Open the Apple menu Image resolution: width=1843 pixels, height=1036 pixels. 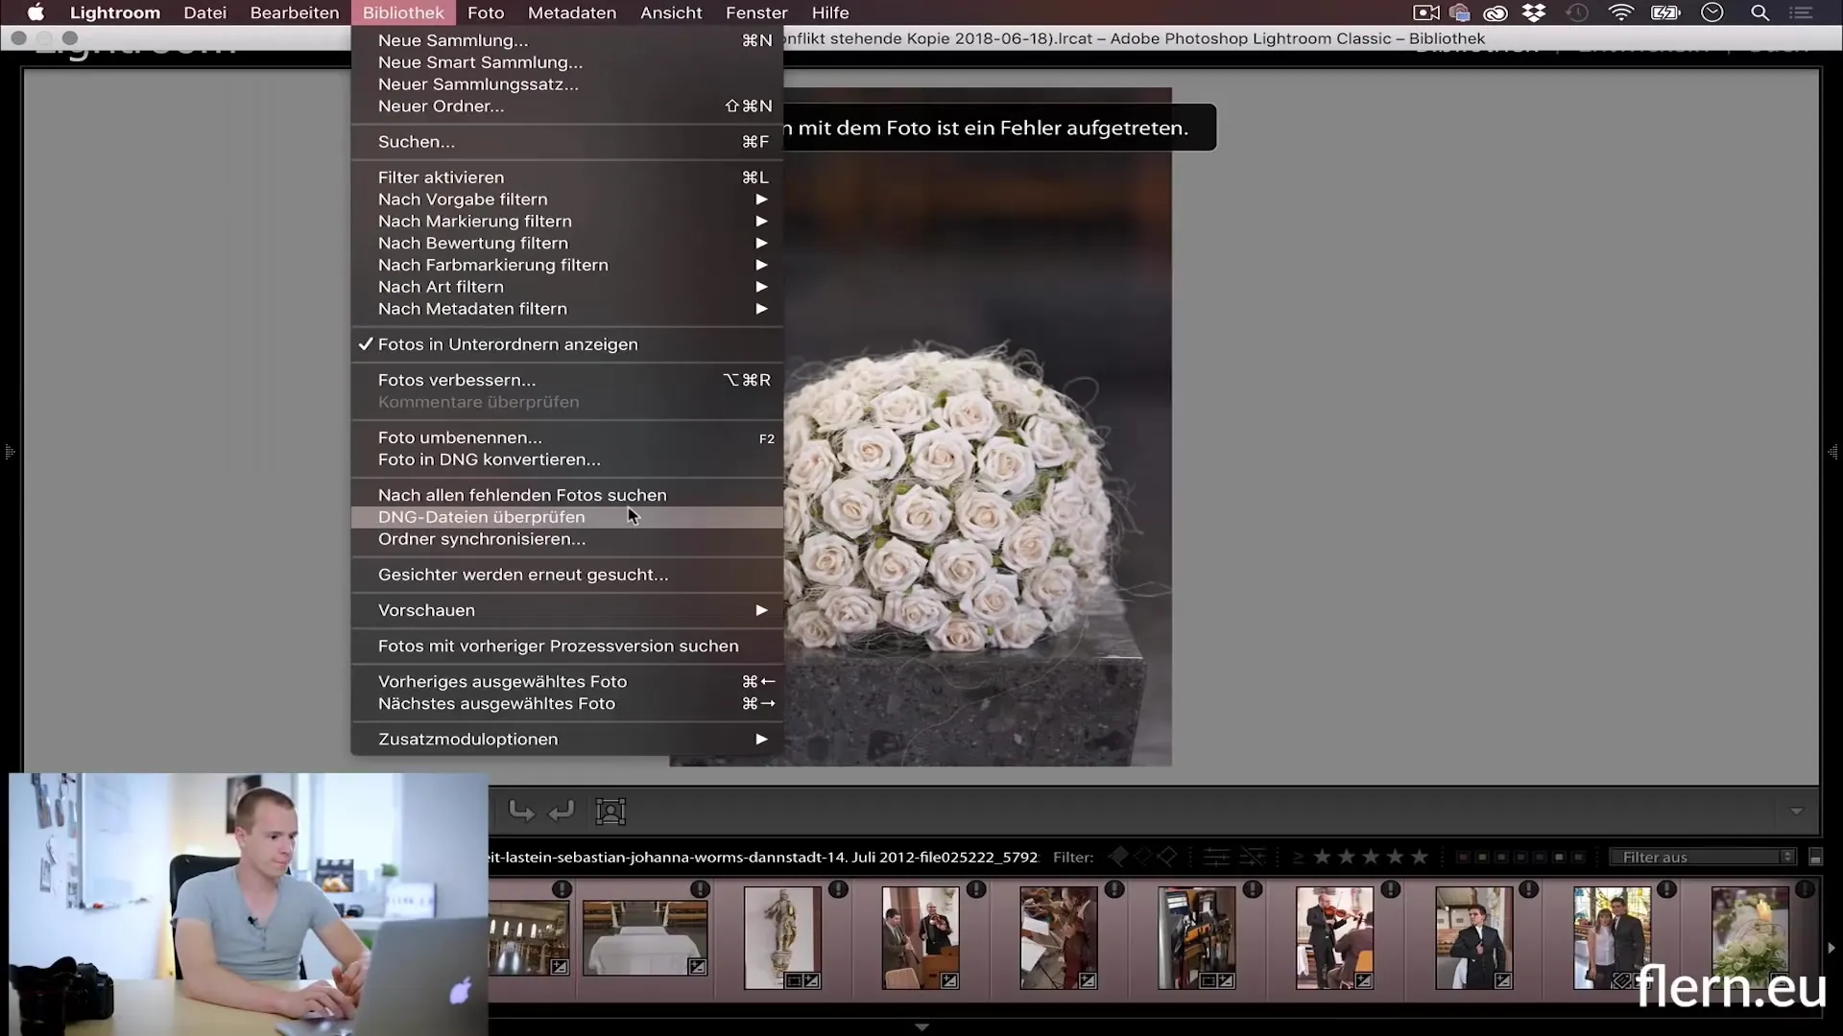pyautogui.click(x=36, y=12)
